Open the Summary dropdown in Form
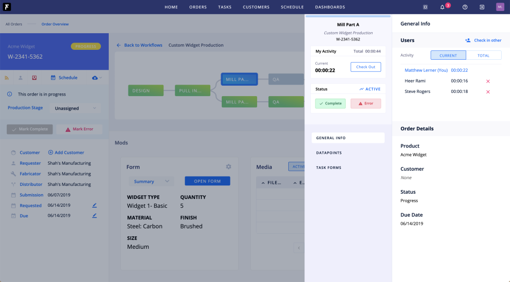 [x=150, y=181]
